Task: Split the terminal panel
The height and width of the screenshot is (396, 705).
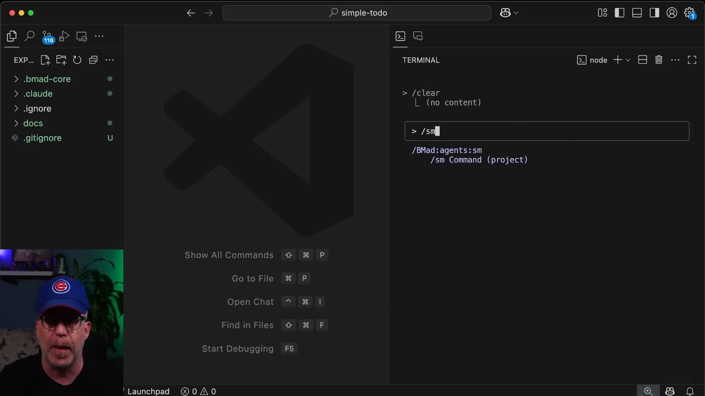Action: click(x=642, y=60)
